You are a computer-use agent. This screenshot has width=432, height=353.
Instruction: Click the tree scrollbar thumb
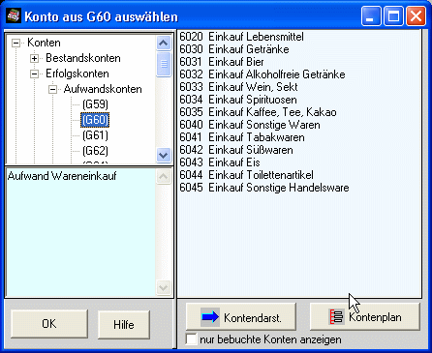[x=164, y=64]
